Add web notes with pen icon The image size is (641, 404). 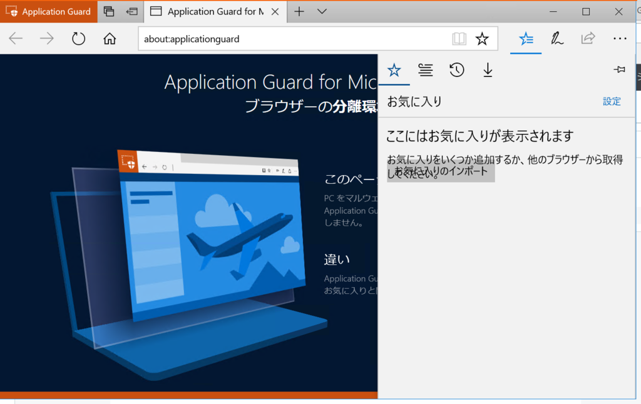[x=556, y=39]
